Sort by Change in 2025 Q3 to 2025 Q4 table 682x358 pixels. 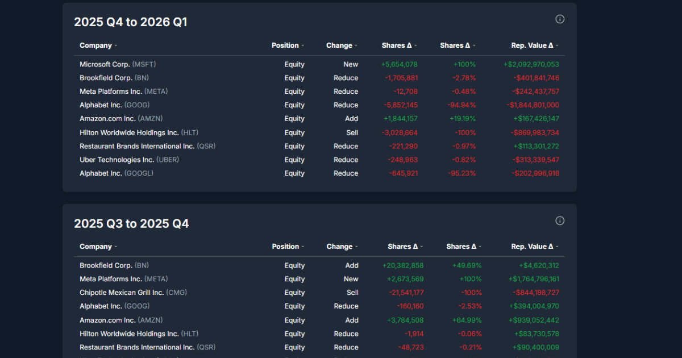pyautogui.click(x=343, y=247)
